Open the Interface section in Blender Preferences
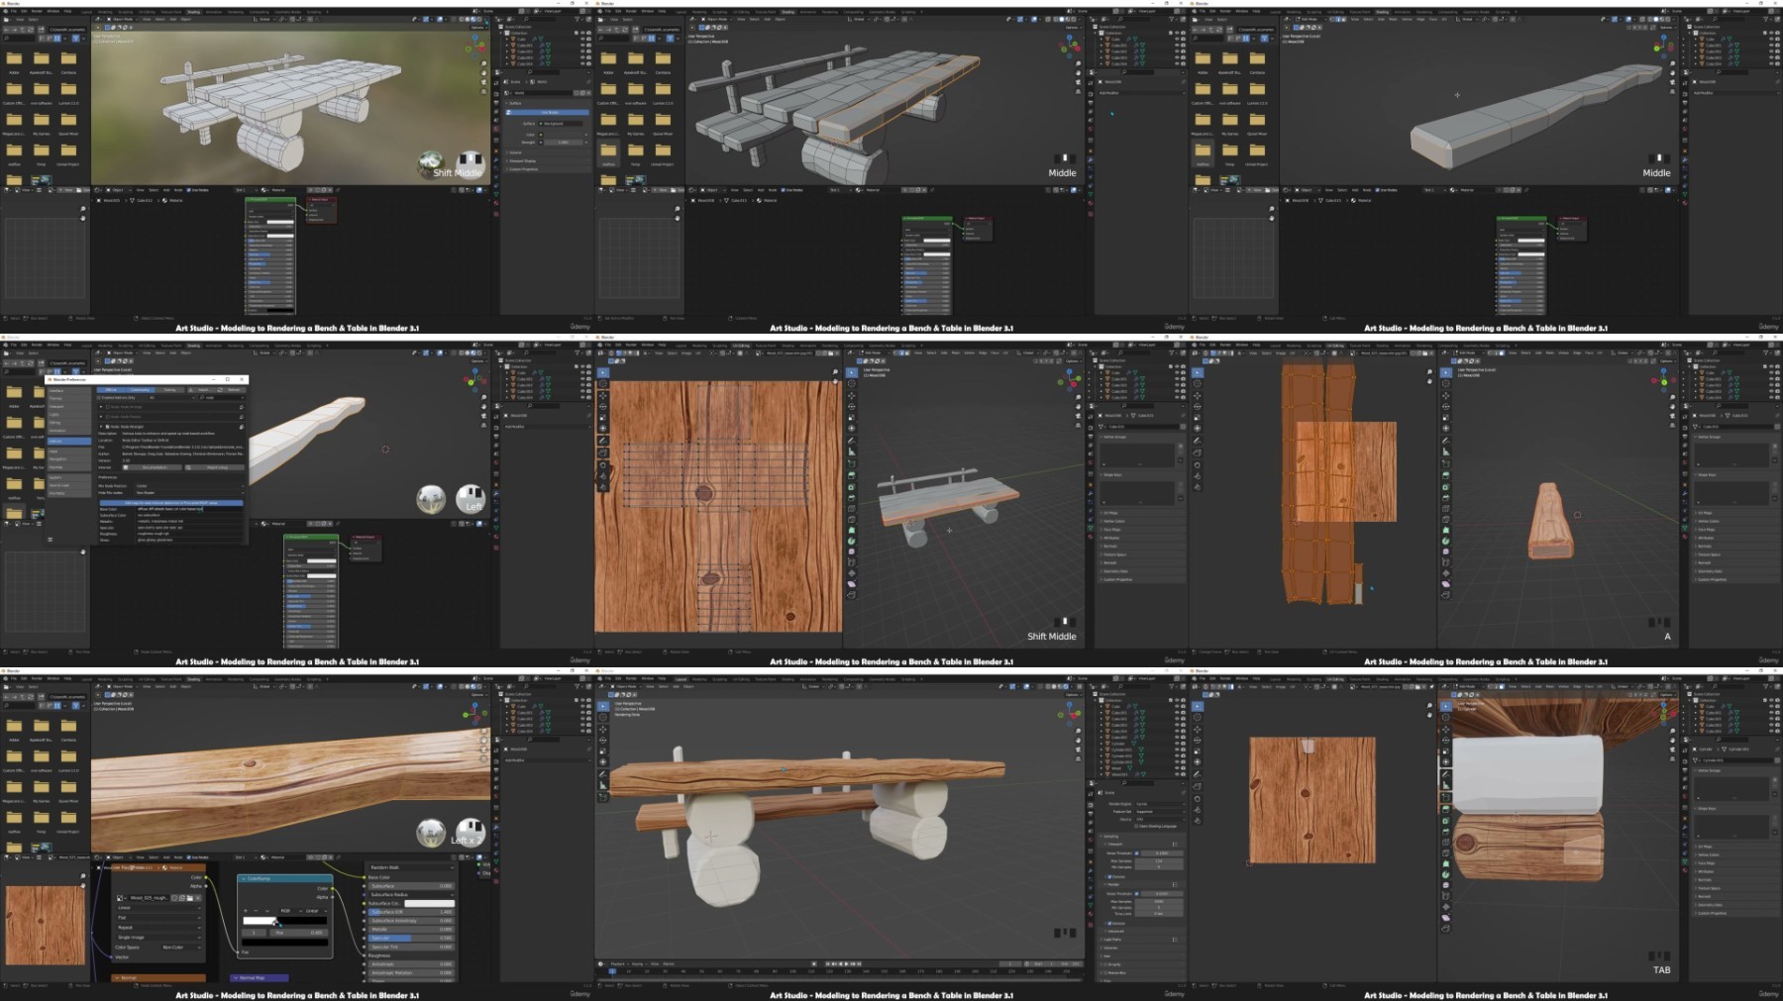Screen dimensions: 1783x1001 pyautogui.click(x=69, y=391)
